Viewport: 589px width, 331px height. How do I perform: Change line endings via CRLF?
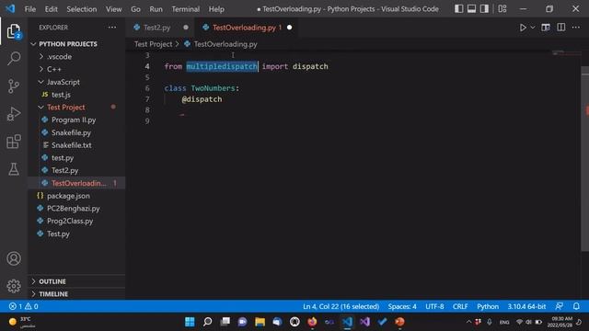(x=460, y=306)
